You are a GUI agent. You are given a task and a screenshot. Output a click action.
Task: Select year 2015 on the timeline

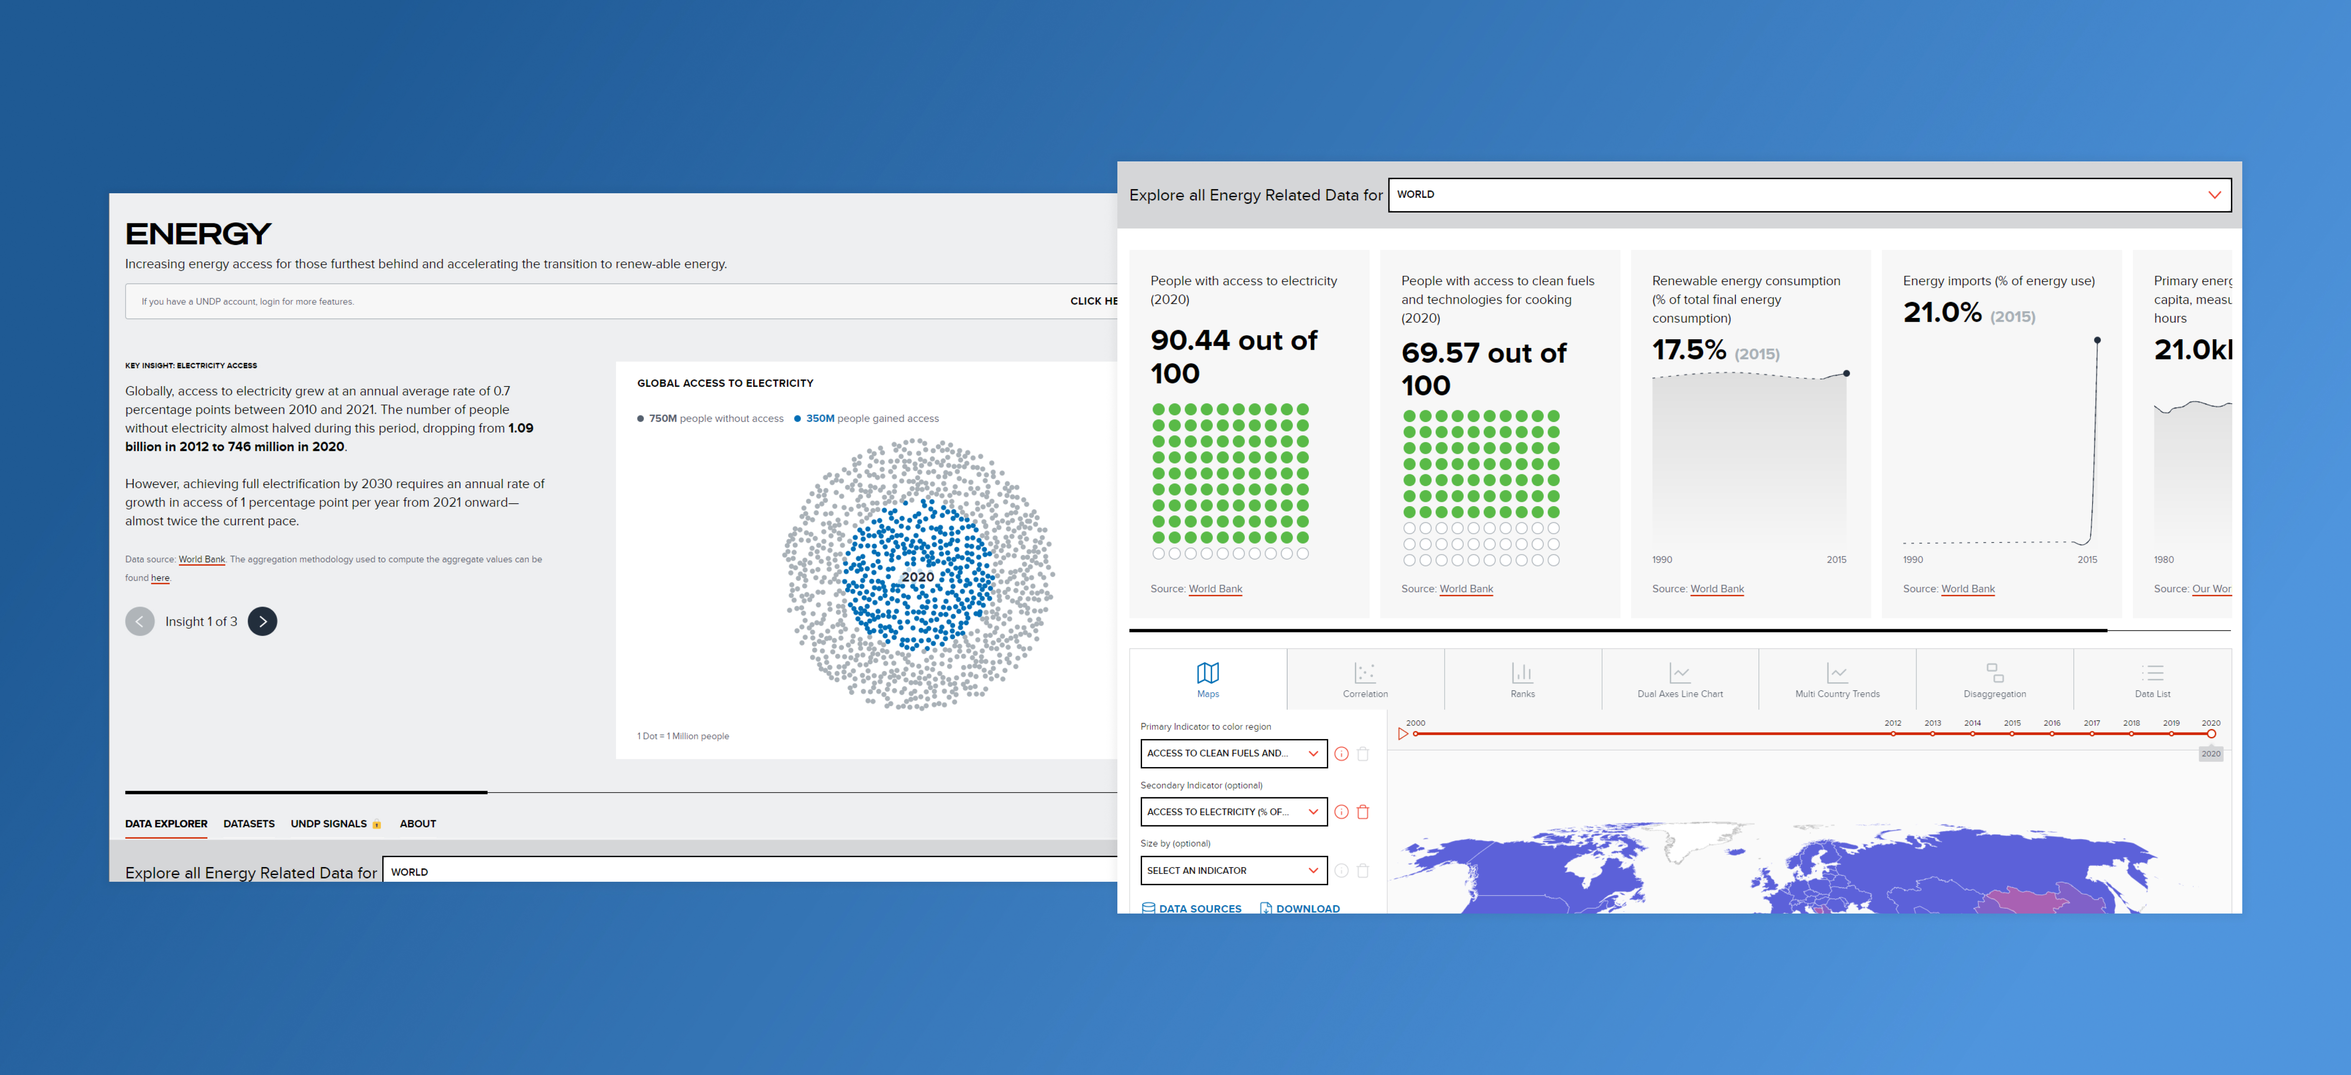2011,734
